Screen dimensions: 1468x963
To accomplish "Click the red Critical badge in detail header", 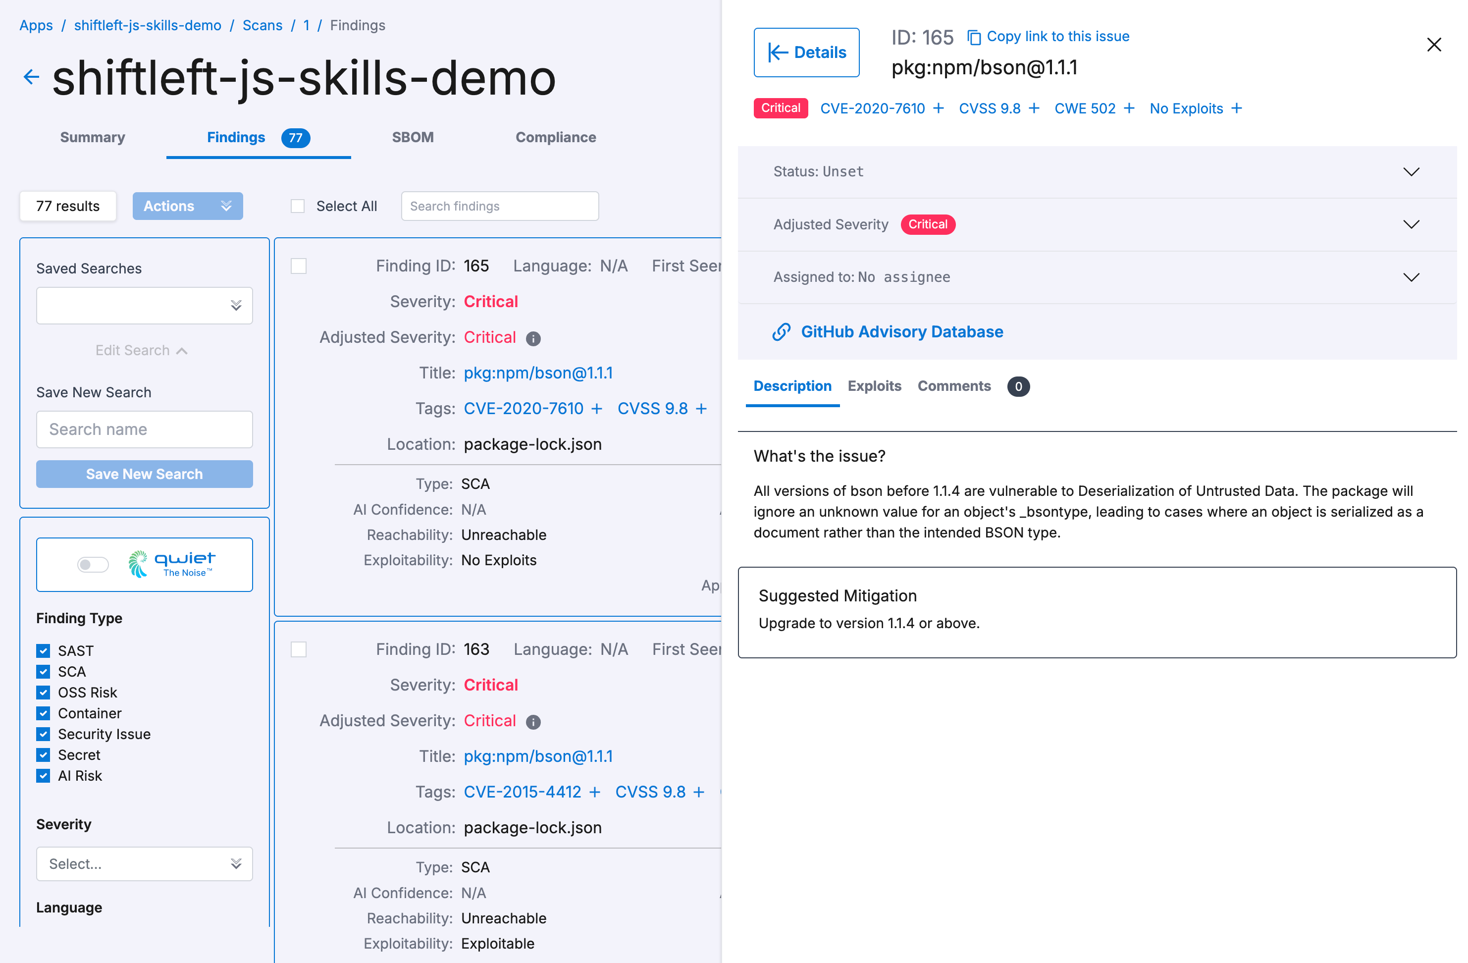I will [780, 108].
